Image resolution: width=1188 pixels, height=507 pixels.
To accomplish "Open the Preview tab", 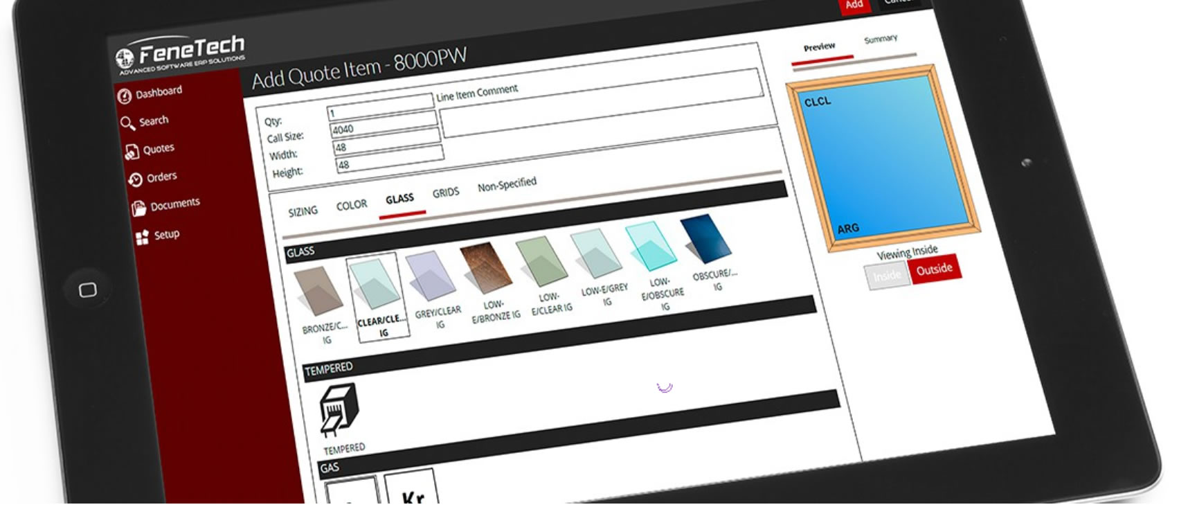I will 819,47.
